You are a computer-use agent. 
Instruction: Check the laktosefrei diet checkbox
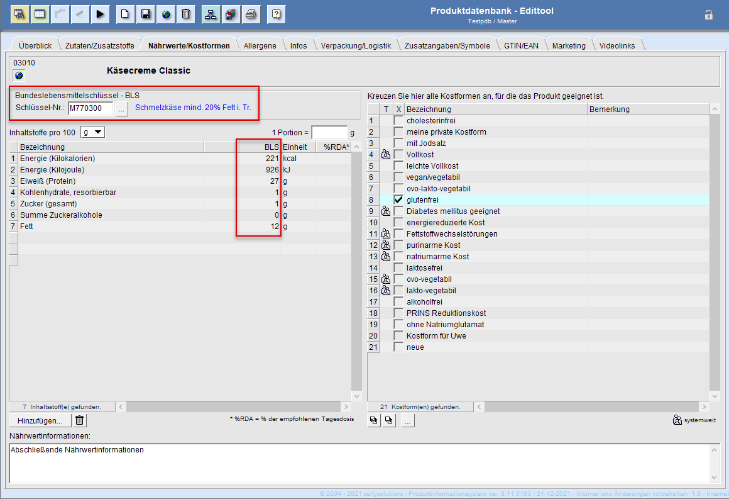click(398, 267)
